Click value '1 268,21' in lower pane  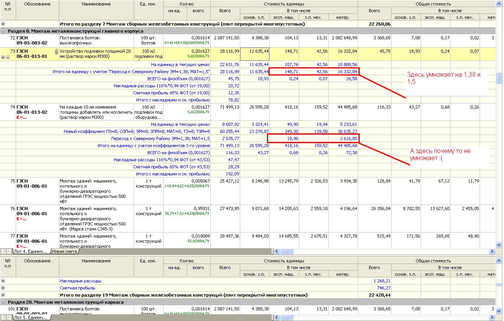tap(382, 281)
